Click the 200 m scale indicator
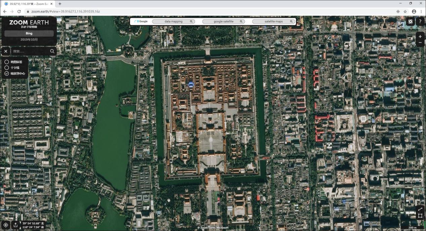 (412, 228)
